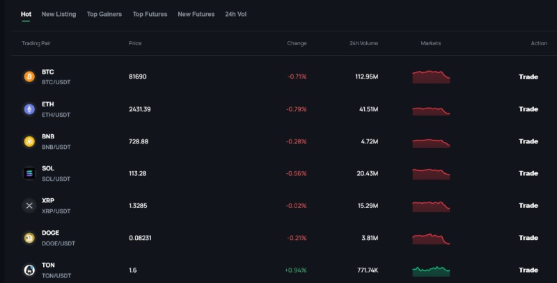Click the +0.94% change value
The image size is (557, 283).
click(295, 270)
